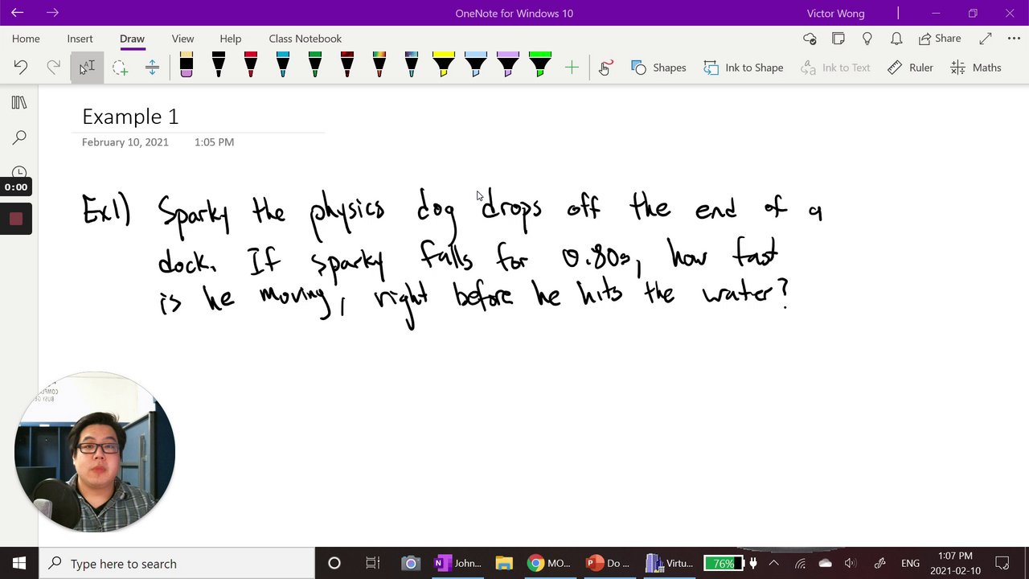The image size is (1029, 579).
Task: Open the Feed pane icon
Action: [x=838, y=39]
